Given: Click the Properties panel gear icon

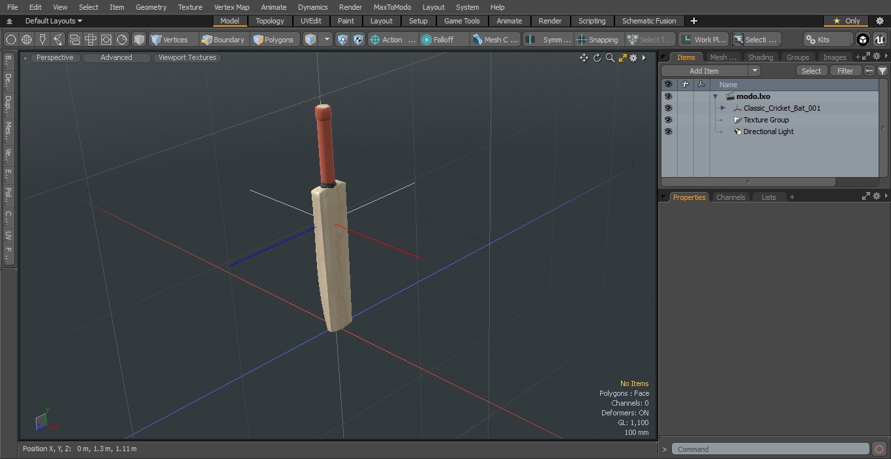Looking at the screenshot, I should click(877, 196).
